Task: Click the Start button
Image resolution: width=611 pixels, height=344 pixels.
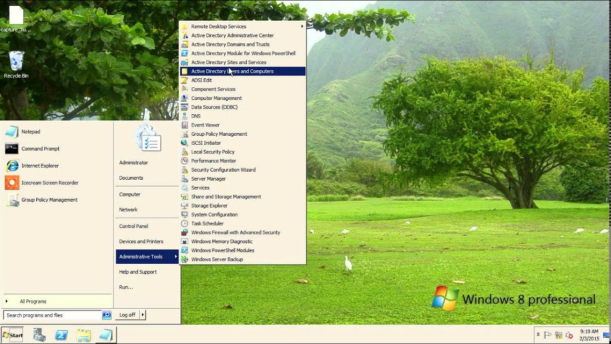Action: pos(13,335)
